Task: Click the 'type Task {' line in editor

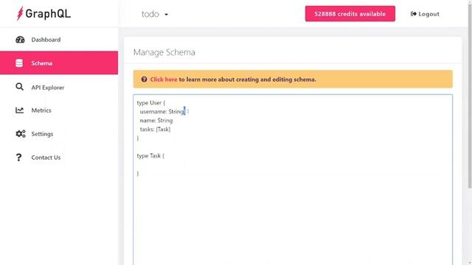Action: tap(150, 156)
